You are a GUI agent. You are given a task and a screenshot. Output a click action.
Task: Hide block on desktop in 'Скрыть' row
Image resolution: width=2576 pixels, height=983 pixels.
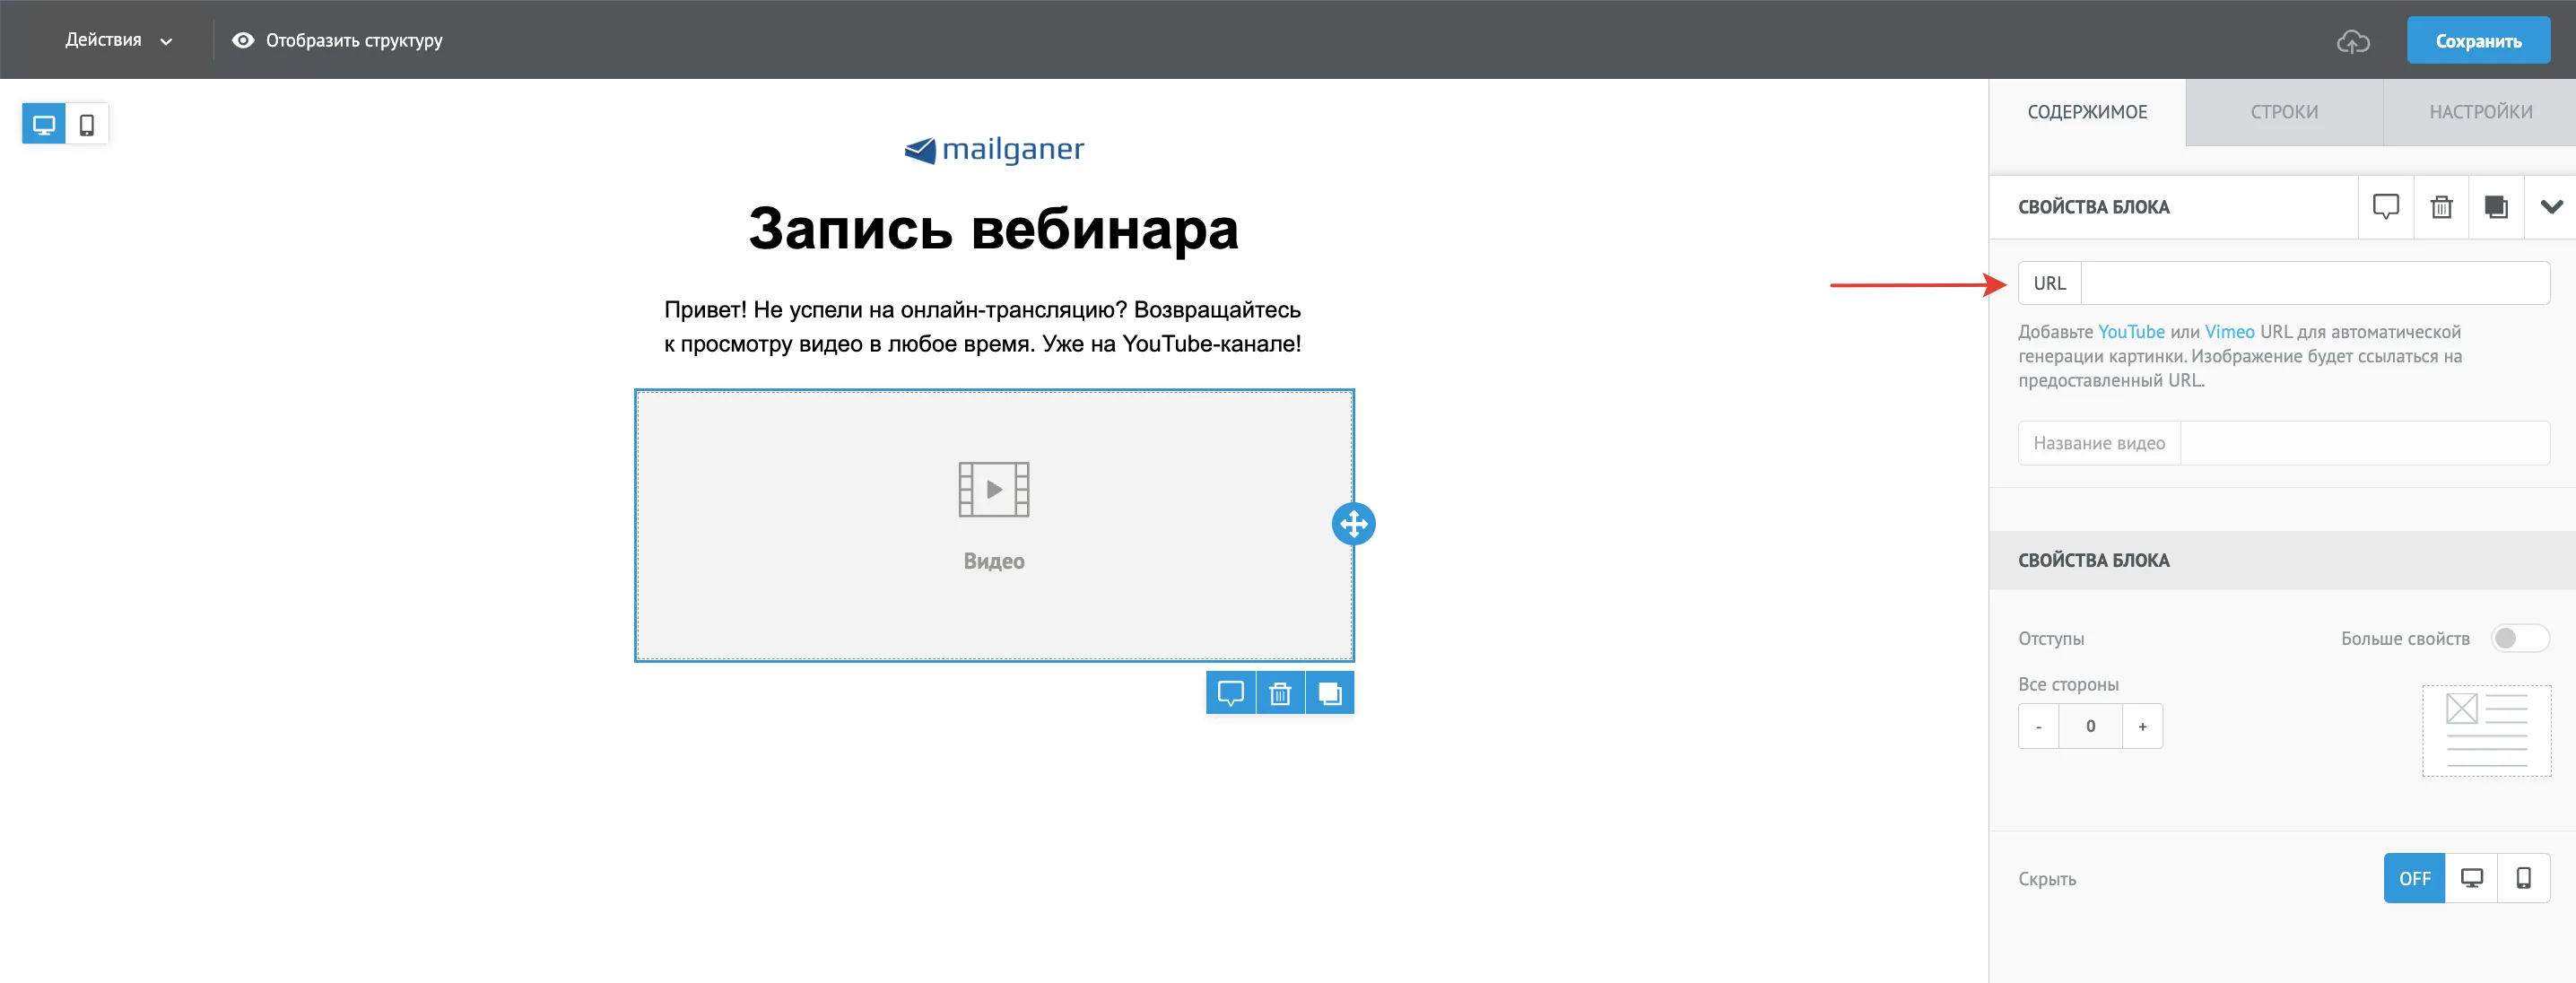(2471, 878)
